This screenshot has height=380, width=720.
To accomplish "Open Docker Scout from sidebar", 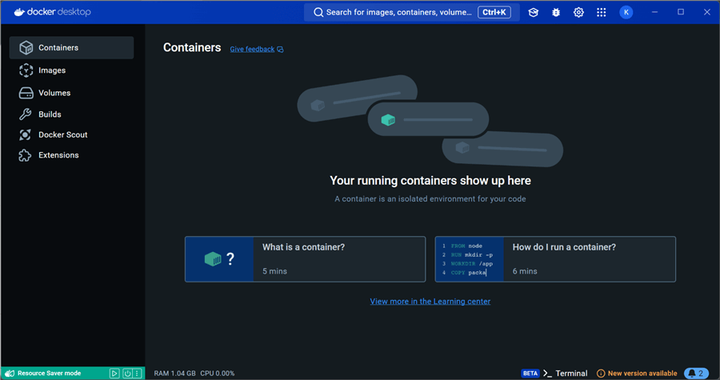I will pos(62,134).
